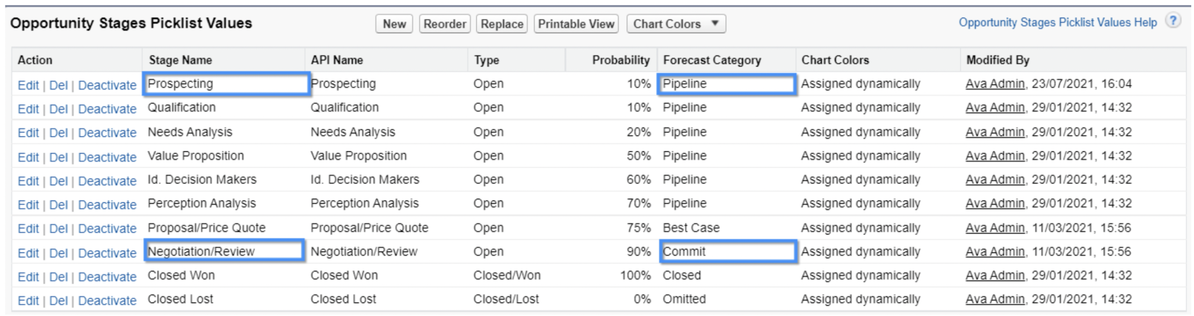Deactivate the Needs Analysis stage
Screen dimensions: 1194x316
click(107, 133)
